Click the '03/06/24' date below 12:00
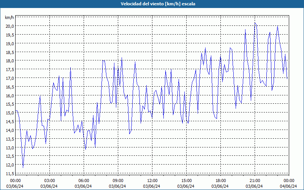The height and width of the screenshot is (190, 304). pyautogui.click(x=152, y=186)
